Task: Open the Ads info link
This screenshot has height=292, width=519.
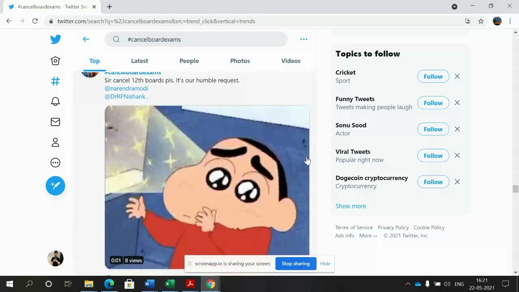Action: tap(345, 236)
